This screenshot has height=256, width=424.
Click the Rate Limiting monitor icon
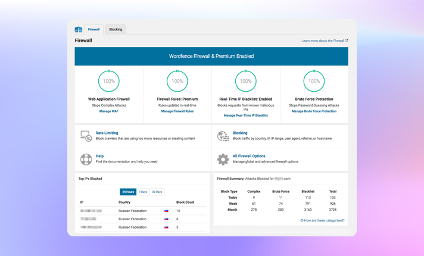(x=86, y=136)
